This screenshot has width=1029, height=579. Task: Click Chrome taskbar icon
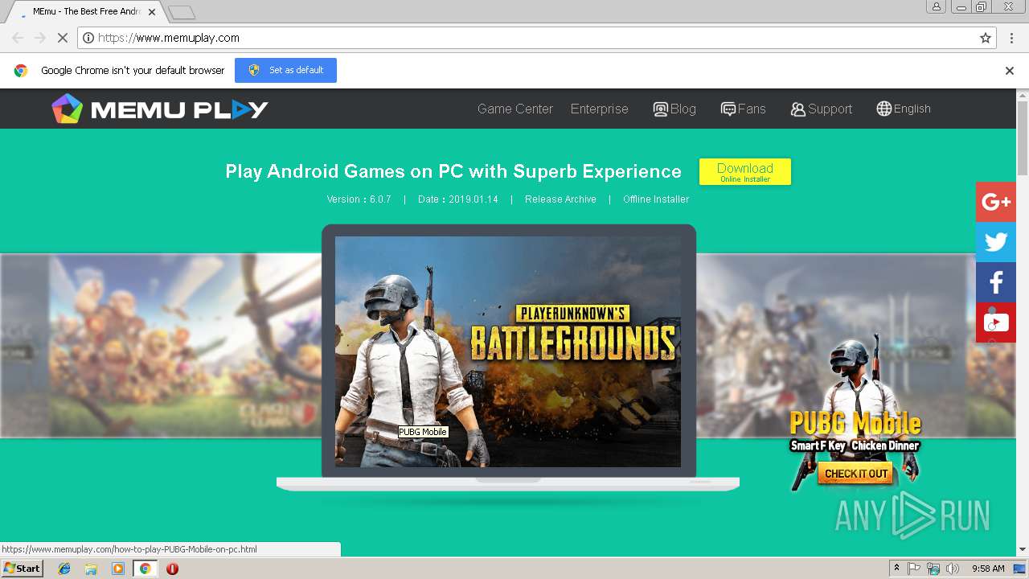pos(145,569)
